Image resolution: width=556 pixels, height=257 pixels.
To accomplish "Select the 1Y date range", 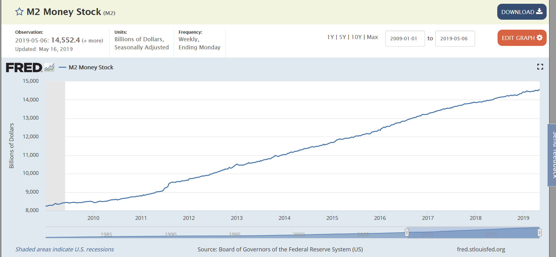I will pyautogui.click(x=330, y=37).
